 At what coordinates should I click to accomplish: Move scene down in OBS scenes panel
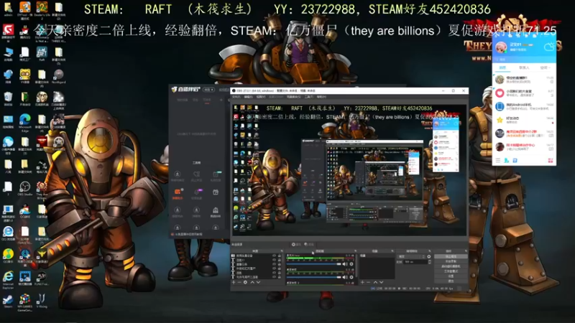(382, 282)
